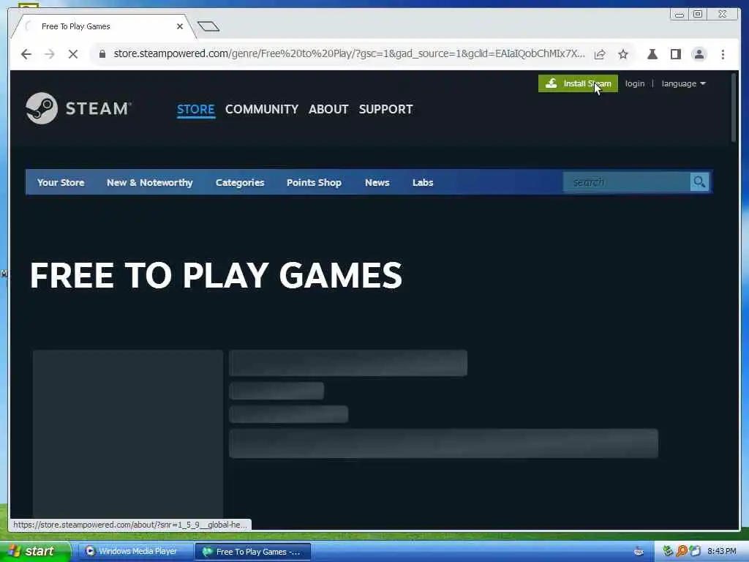
Task: Click the taskbar clock showing 8:43 PM
Action: (722, 552)
